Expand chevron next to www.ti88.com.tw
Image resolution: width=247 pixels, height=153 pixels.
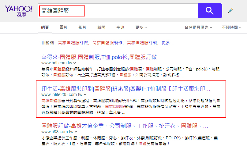pos(76,132)
